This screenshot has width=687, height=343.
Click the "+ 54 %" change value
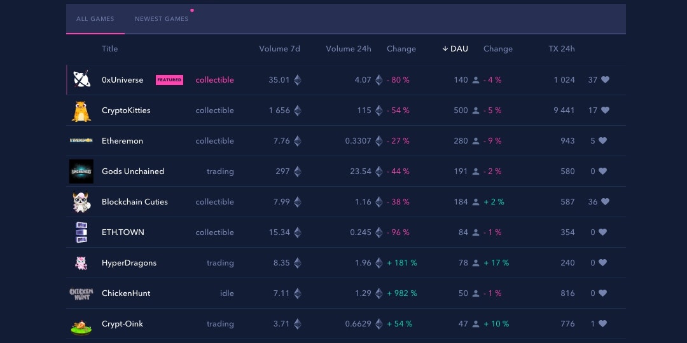(399, 324)
